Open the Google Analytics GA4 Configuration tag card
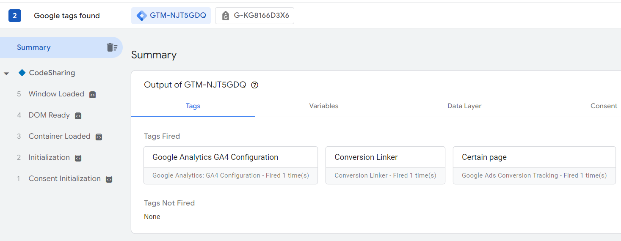 pyautogui.click(x=231, y=165)
